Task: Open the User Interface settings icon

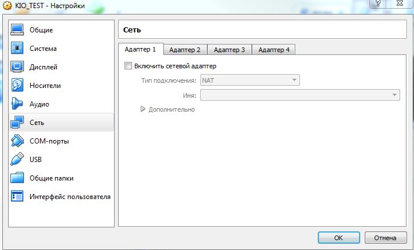Action: 17,197
